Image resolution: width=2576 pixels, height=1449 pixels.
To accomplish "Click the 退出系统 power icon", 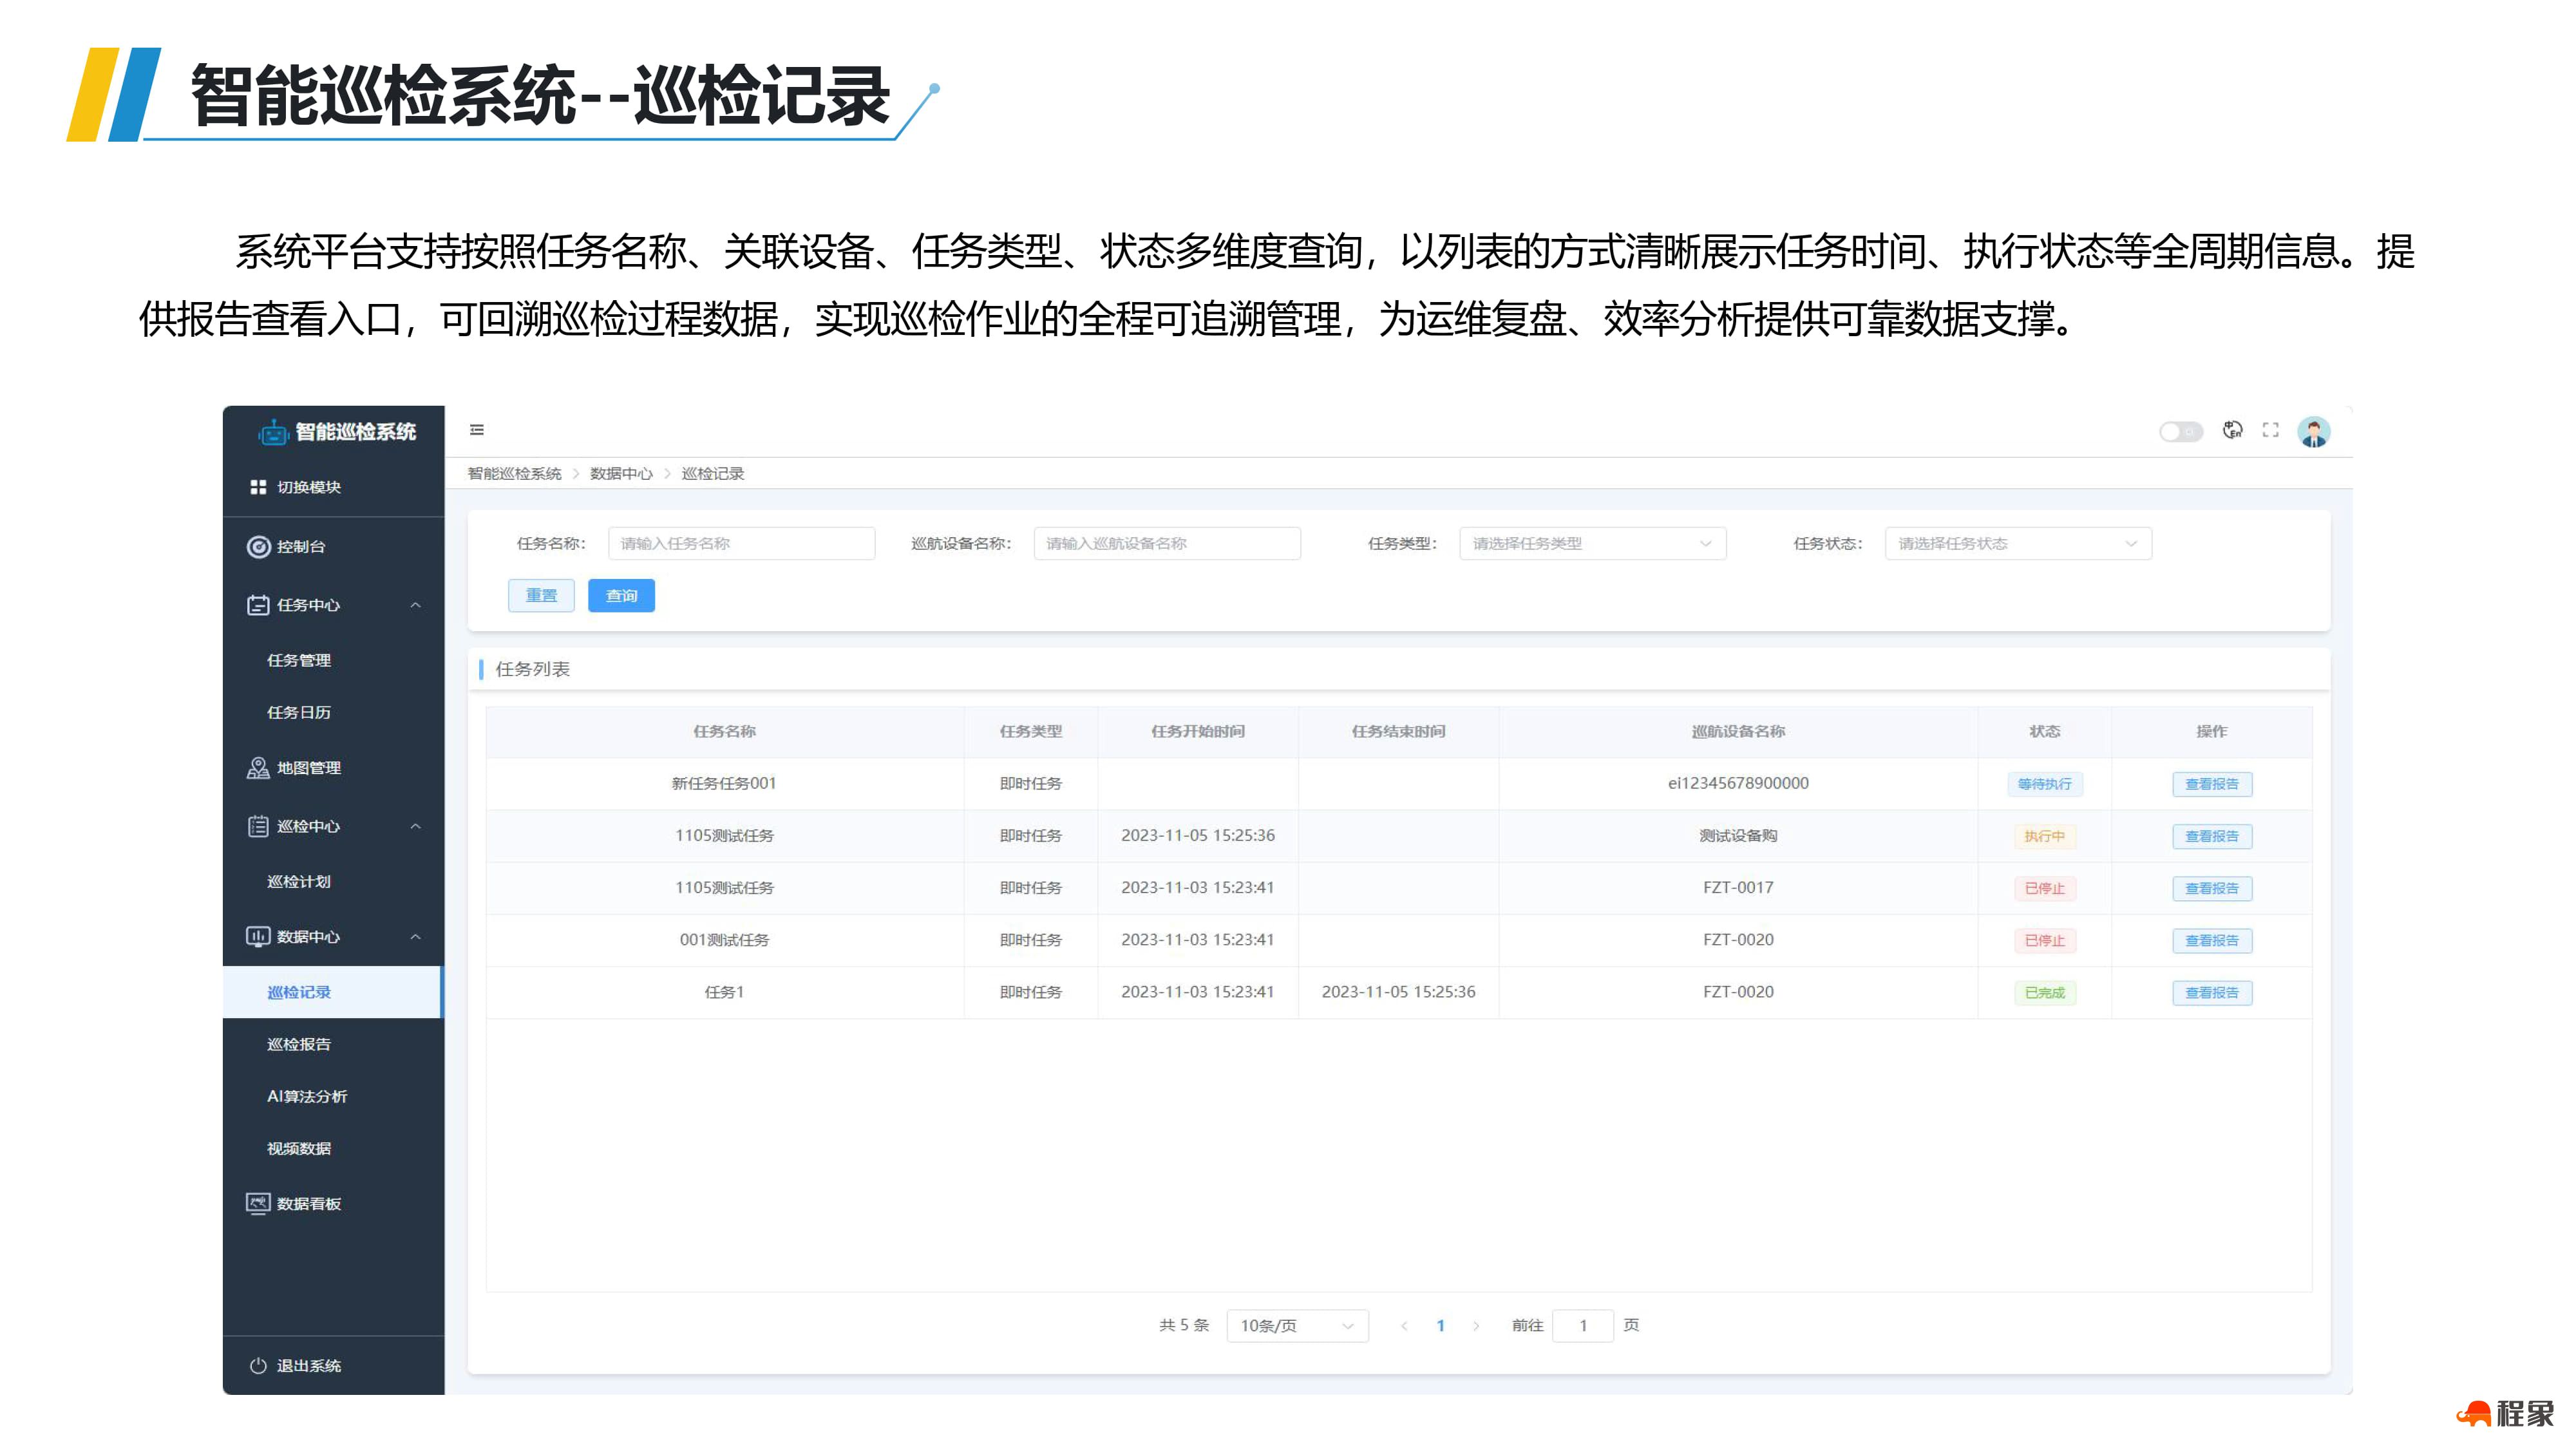I will [258, 1366].
